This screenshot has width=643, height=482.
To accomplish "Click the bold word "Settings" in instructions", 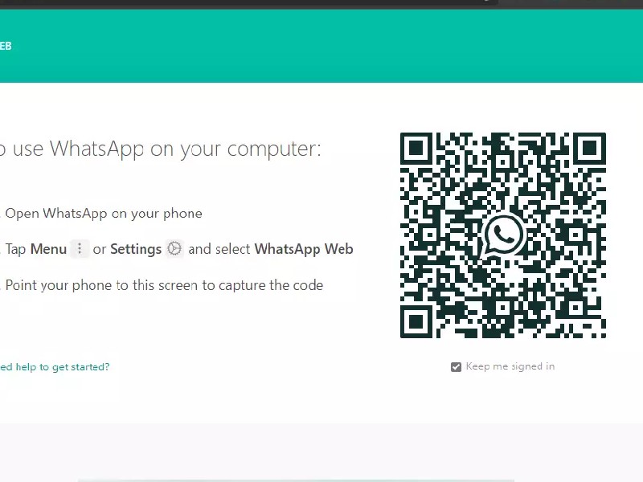I will [136, 249].
